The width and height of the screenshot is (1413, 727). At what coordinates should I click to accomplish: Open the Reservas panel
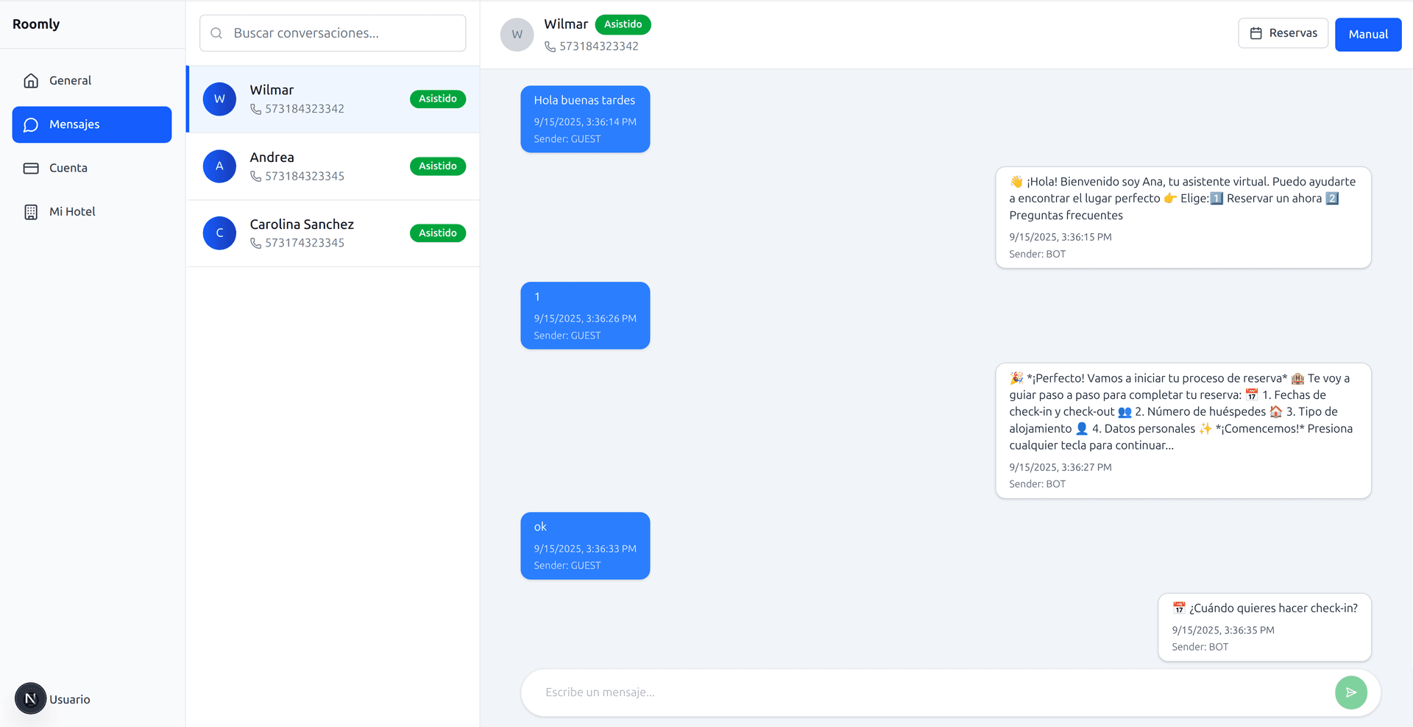1283,32
